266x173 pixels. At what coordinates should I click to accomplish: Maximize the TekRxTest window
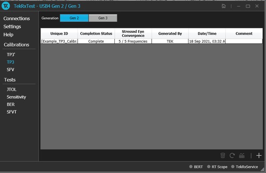tap(248, 6)
